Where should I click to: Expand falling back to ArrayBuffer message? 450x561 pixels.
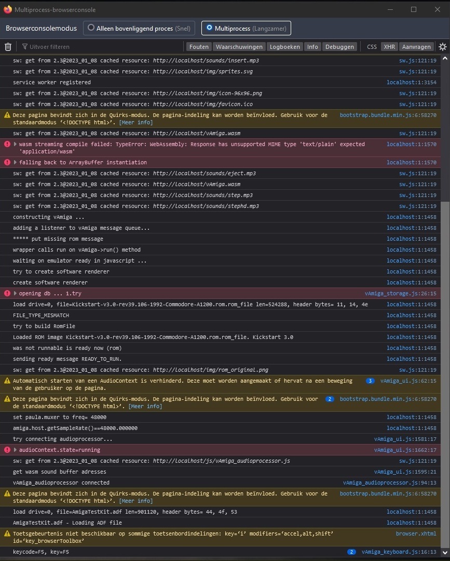(15, 162)
